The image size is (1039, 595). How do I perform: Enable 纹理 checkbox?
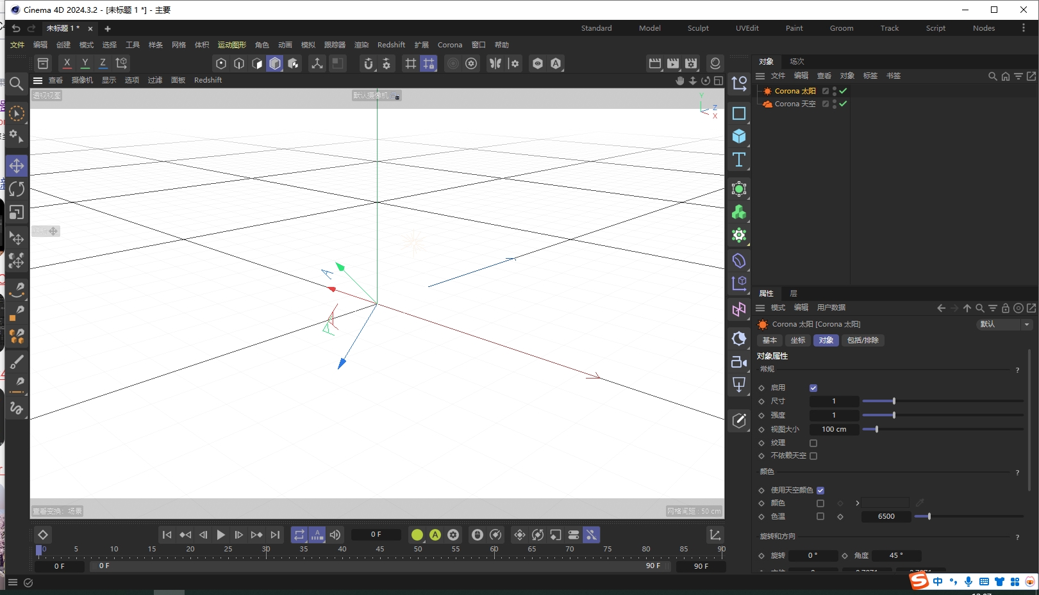(813, 443)
